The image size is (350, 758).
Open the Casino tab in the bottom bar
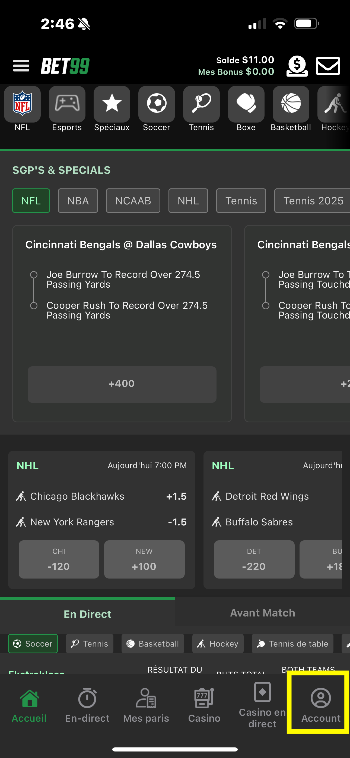click(x=204, y=705)
